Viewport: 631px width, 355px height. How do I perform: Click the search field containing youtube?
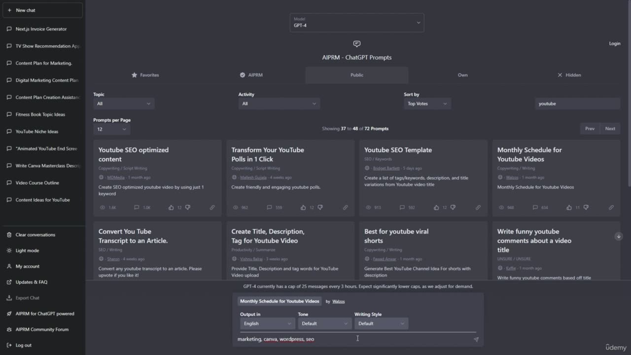[577, 104]
